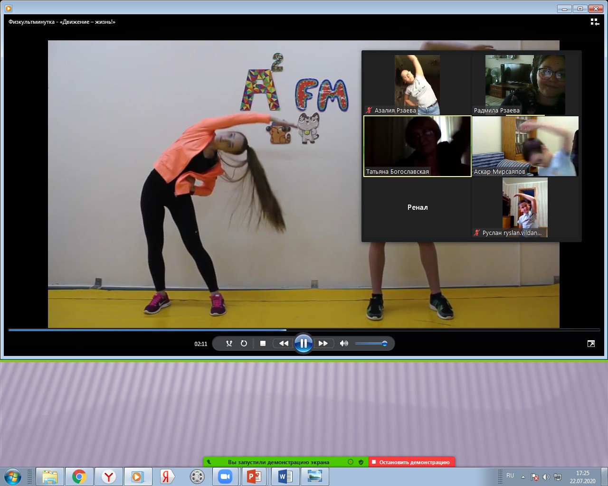Toggle repeat mode in player
The height and width of the screenshot is (486, 608).
point(244,343)
